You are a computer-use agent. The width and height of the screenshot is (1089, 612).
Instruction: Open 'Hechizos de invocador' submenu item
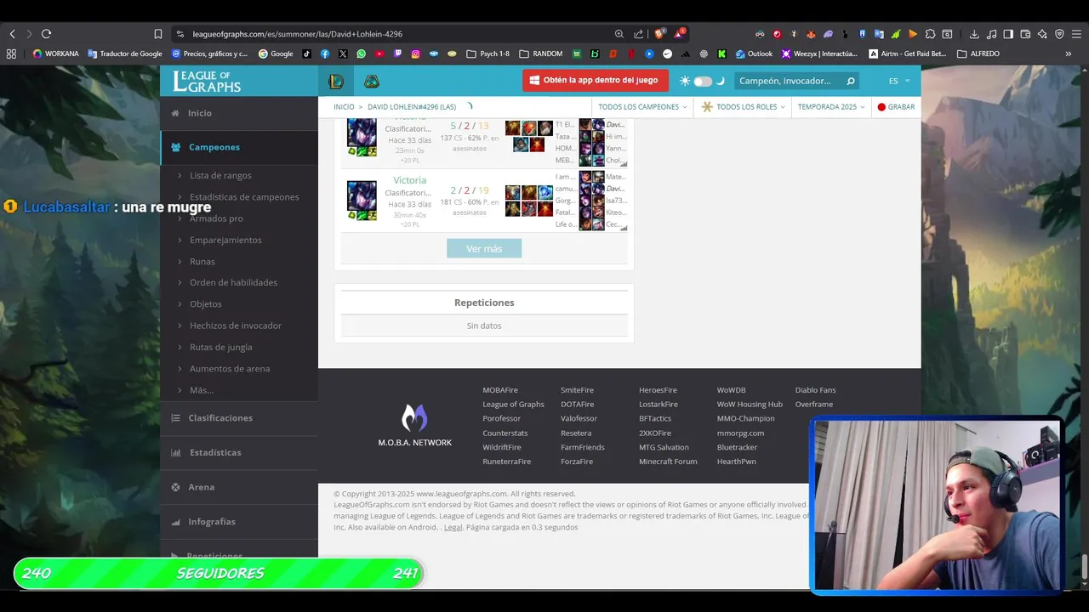[236, 326]
